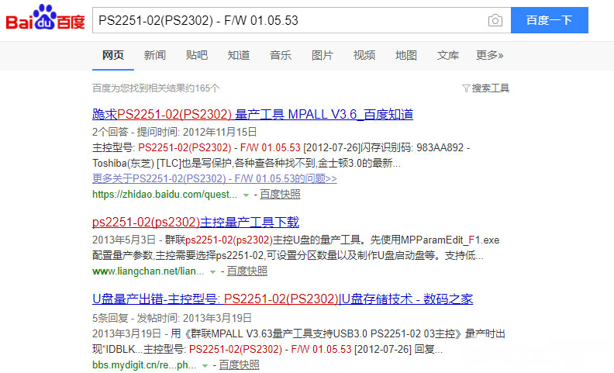The image size is (614, 373).
Task: Select the 网页 tab
Action: (112, 55)
